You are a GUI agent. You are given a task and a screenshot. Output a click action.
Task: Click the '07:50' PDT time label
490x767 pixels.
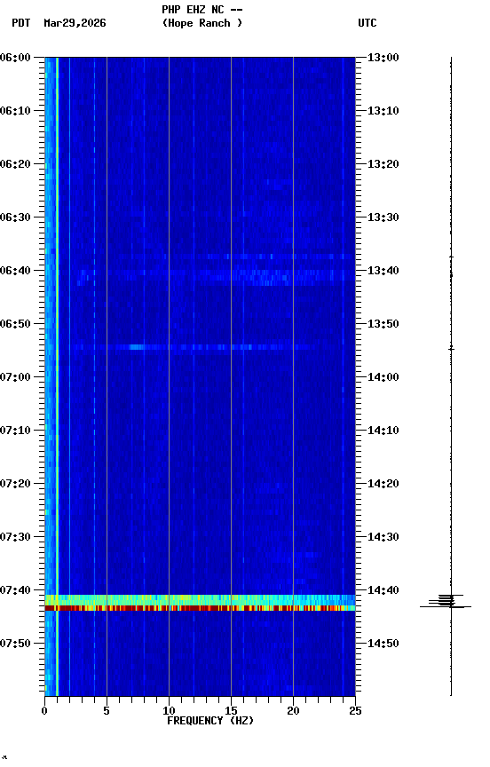[x=15, y=644]
